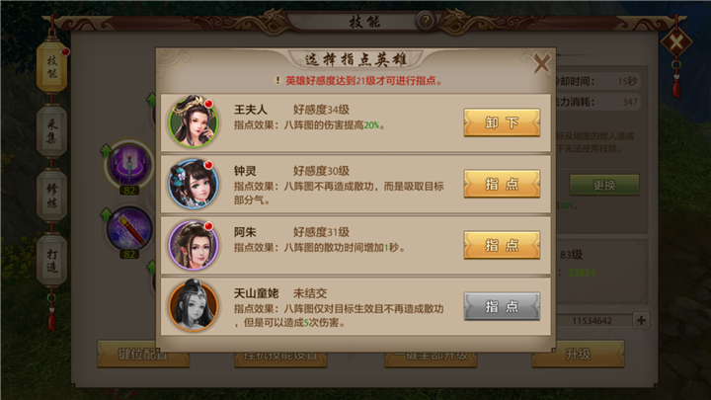The width and height of the screenshot is (711, 400).
Task: Select the red staff skill icon
Action: point(129,229)
